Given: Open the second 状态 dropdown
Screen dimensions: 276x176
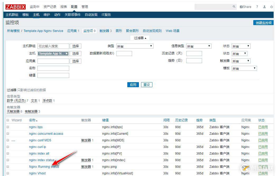Looking at the screenshot, I should (239, 54).
